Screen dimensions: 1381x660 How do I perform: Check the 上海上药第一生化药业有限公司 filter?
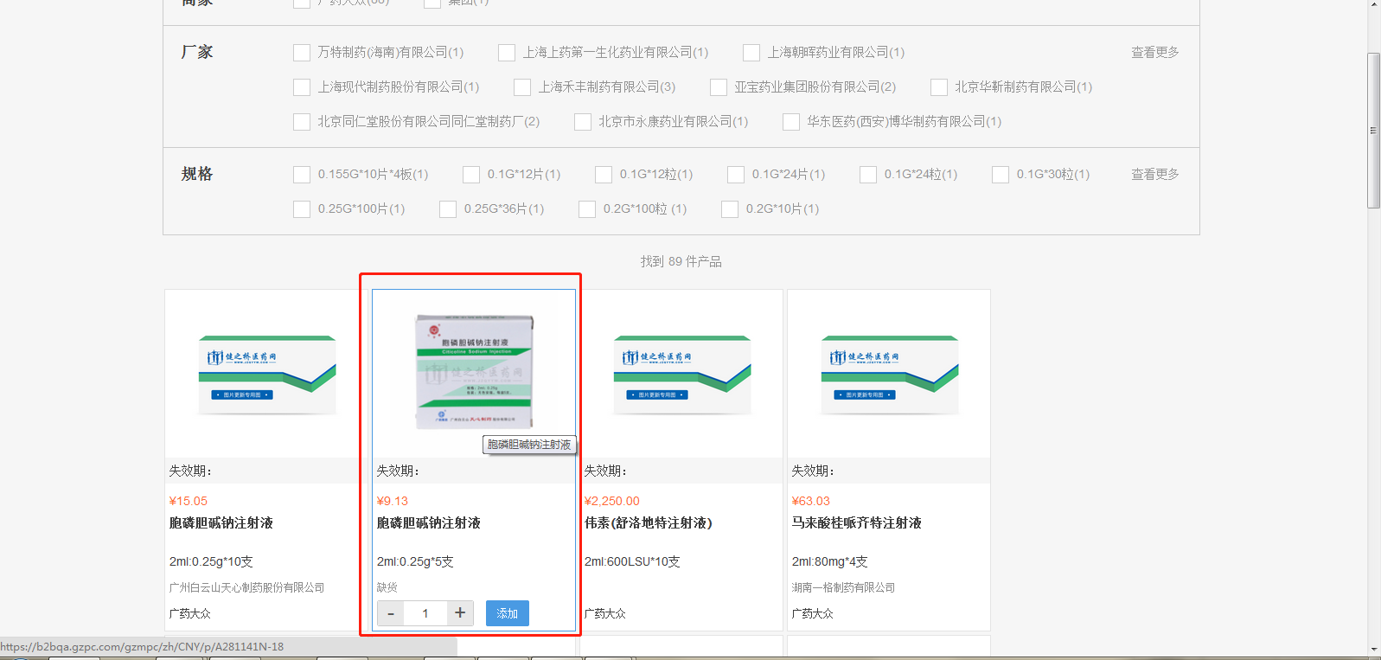coord(507,53)
